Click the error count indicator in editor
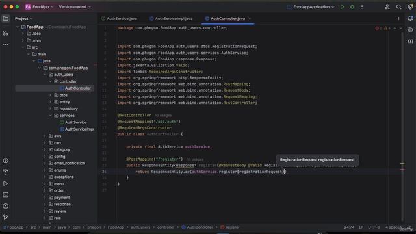 [378, 28]
